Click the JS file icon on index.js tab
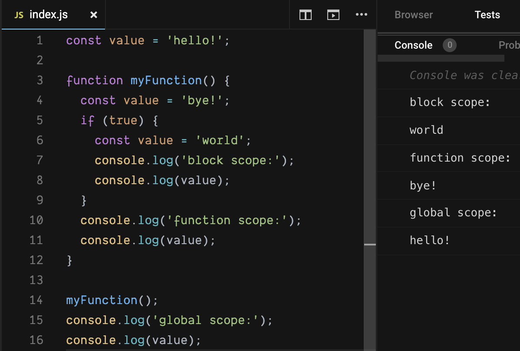The image size is (520, 351). [19, 15]
